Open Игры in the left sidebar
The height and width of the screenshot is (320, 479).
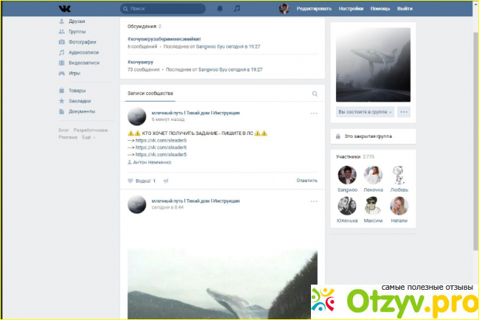pos(74,74)
